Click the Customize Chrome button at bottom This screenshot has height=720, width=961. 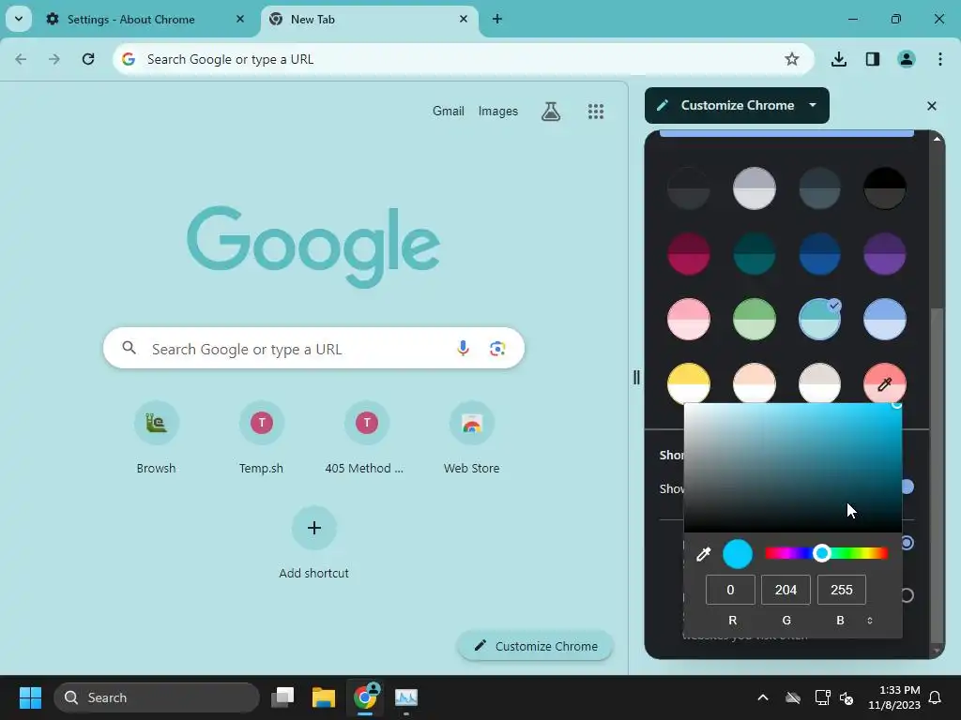(x=535, y=646)
